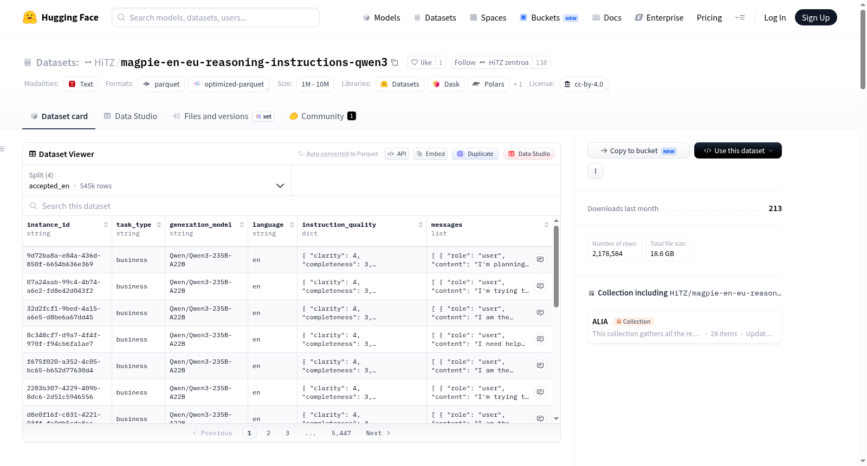Sort by instruction_quality column arrows
This screenshot has height=466, width=867.
click(x=420, y=225)
